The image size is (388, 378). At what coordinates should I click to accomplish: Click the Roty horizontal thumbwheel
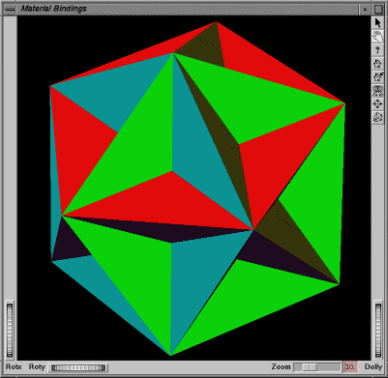(x=78, y=367)
